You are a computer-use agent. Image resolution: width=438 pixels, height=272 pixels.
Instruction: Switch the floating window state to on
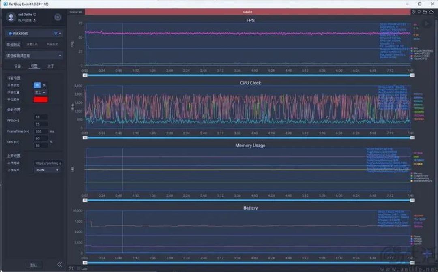click(37, 85)
